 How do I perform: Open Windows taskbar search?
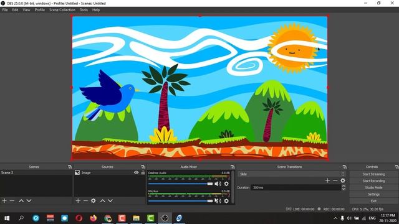pyautogui.click(x=21, y=218)
